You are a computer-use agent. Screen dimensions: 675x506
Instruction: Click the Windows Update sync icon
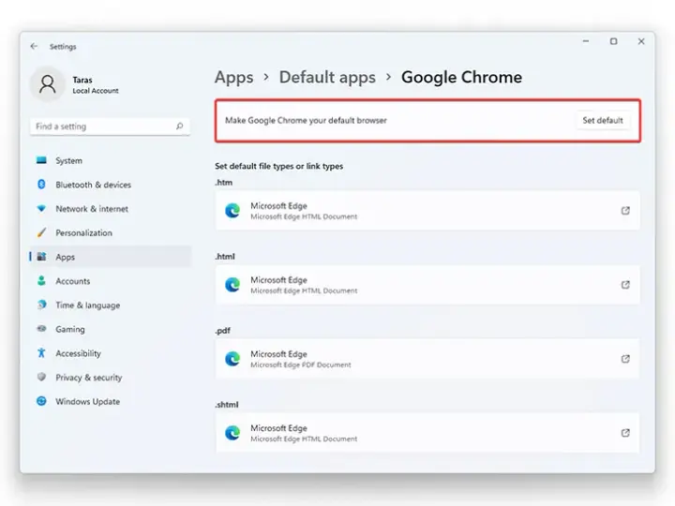[x=41, y=401]
